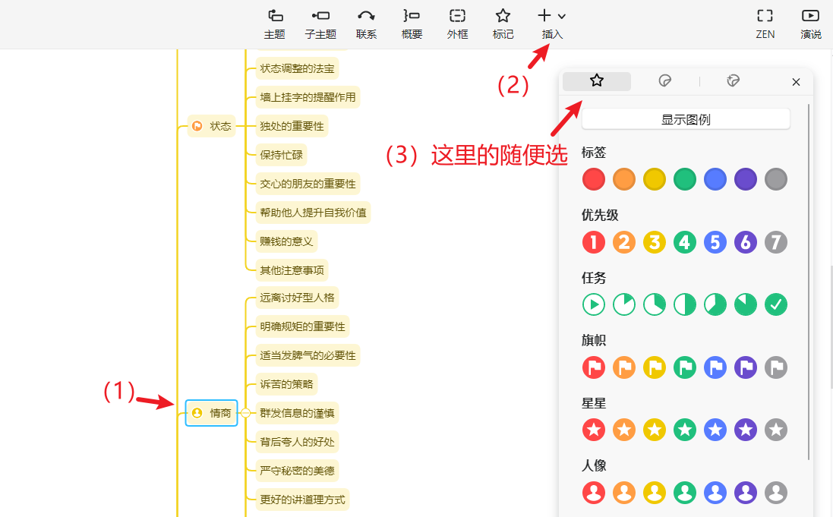Add a 外框 boundary from the toolbar

pos(457,24)
